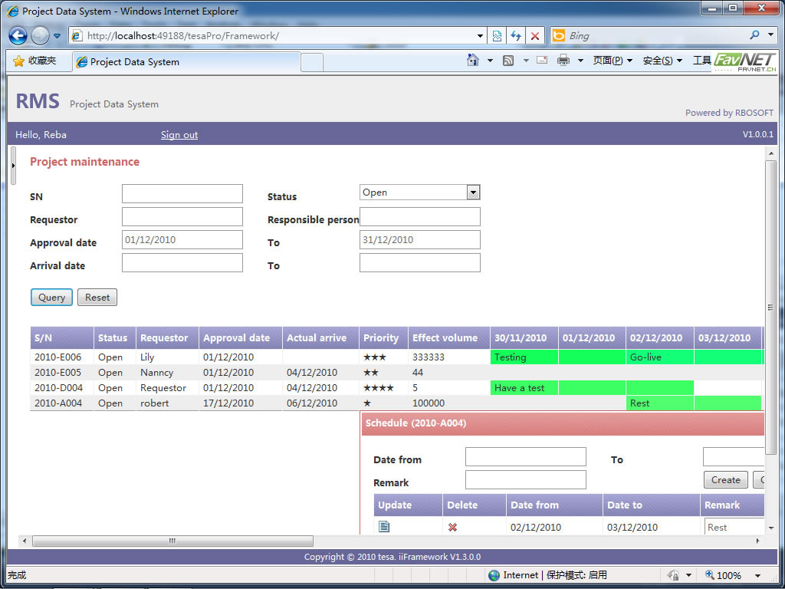Click the horizontal scrollbar right arrow
Screen dimensions: 785x589
[x=758, y=541]
